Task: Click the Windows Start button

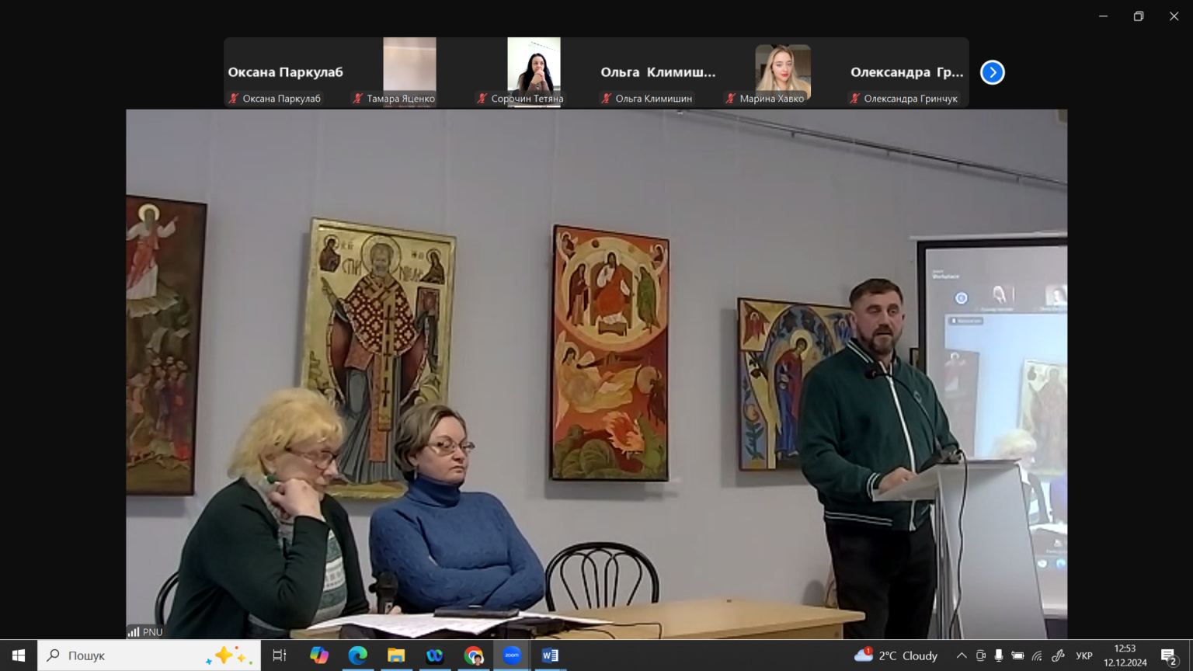Action: [19, 655]
